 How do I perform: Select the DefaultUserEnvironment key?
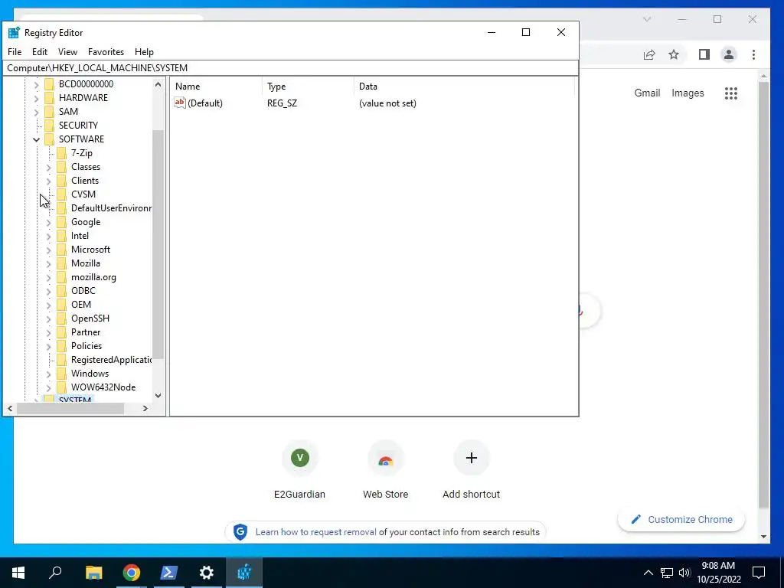pos(111,208)
